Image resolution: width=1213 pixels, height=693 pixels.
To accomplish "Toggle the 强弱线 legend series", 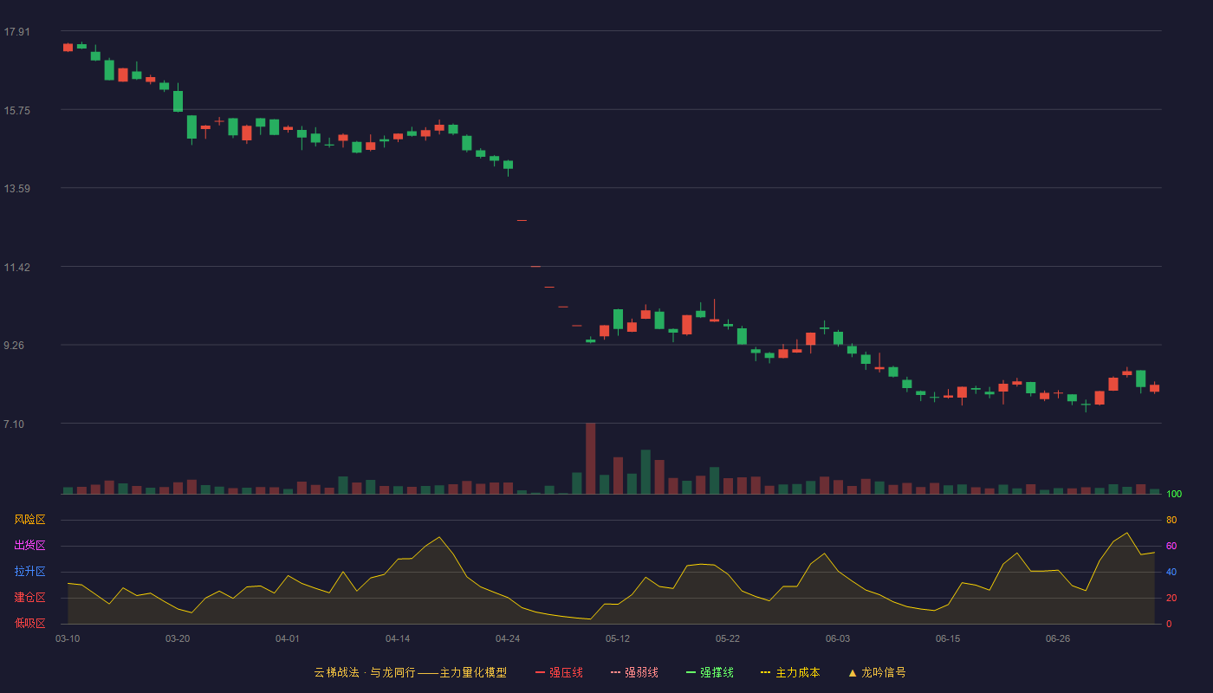I will (634, 672).
